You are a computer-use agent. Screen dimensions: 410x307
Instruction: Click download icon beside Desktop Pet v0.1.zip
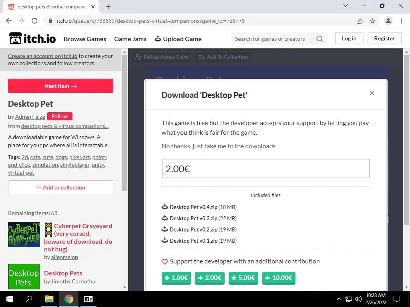(x=165, y=240)
